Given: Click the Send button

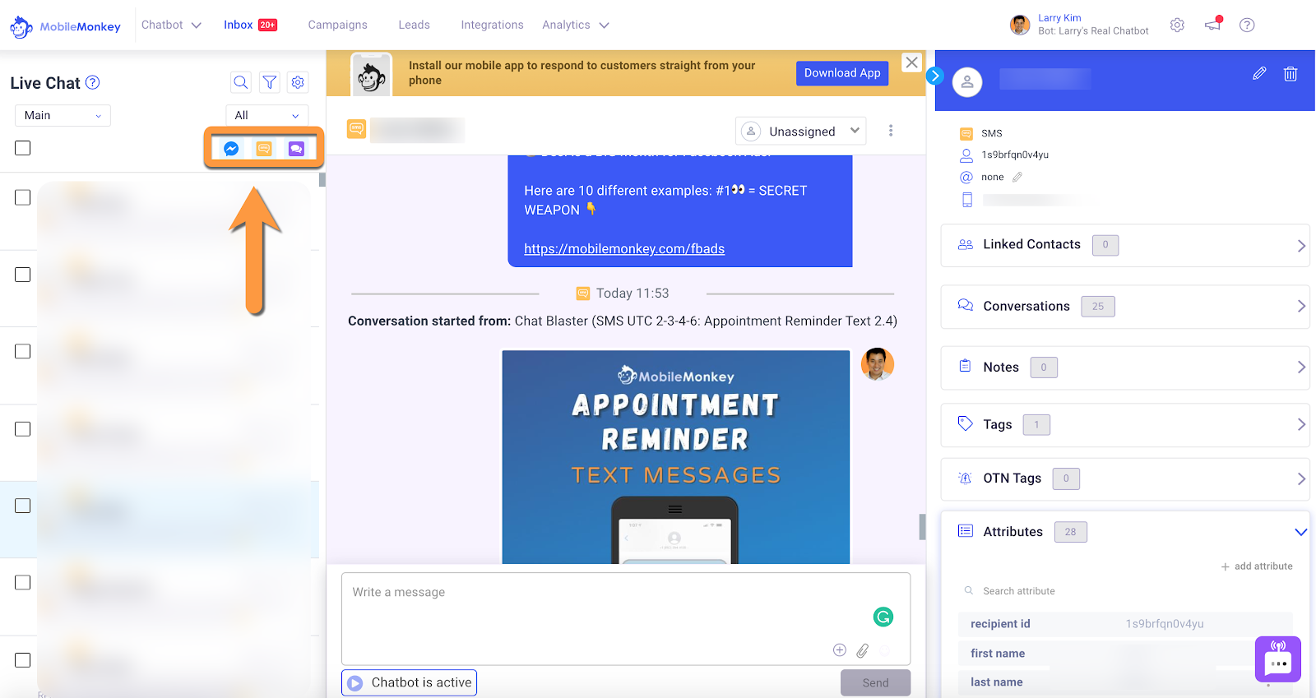Looking at the screenshot, I should [875, 682].
